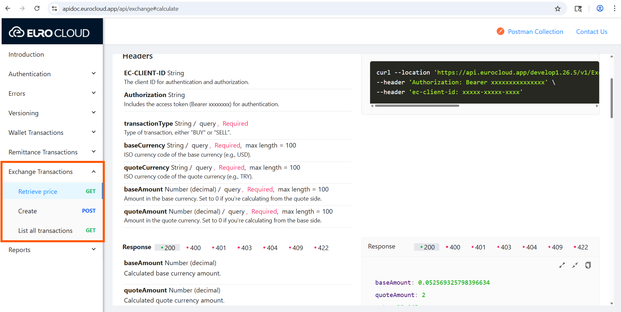The height and width of the screenshot is (312, 621).
Task: Collapse all response JSON nodes icon
Action: pos(575,265)
